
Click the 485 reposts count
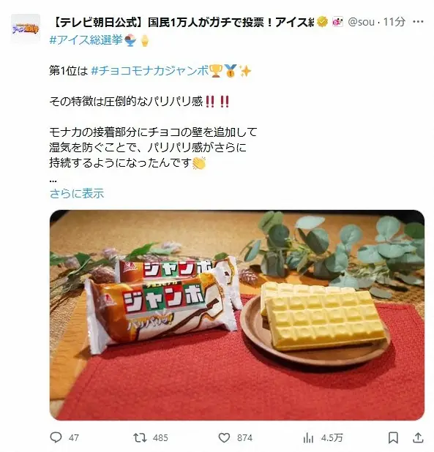pos(160,438)
